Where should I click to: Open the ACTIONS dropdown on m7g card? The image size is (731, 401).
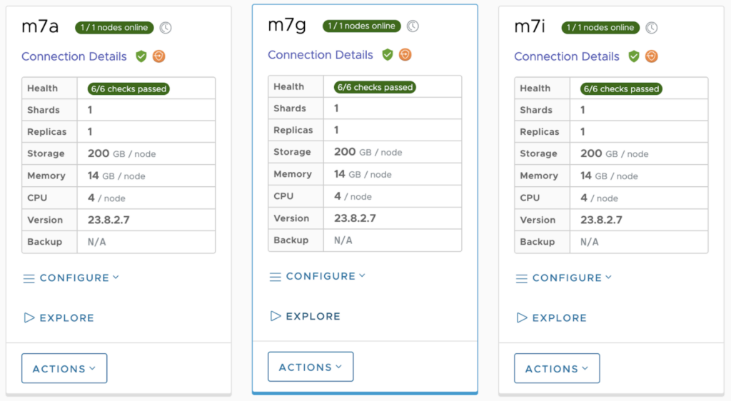pyautogui.click(x=311, y=367)
